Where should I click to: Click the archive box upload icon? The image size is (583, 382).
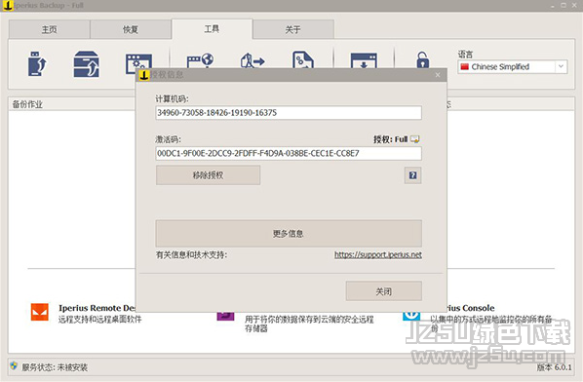[x=86, y=64]
